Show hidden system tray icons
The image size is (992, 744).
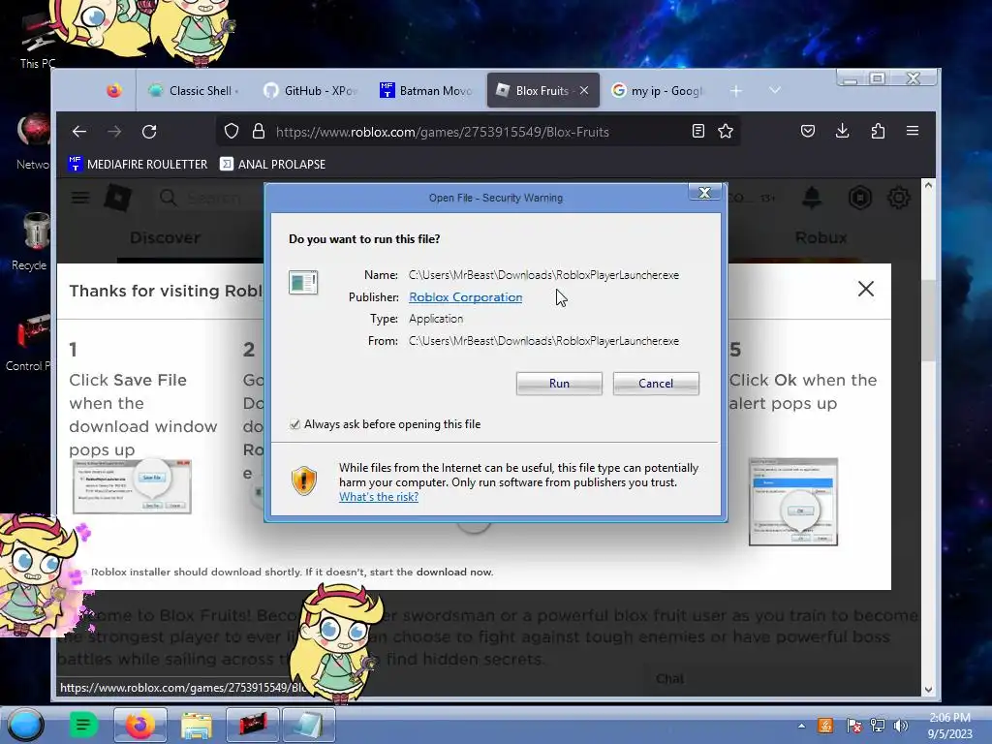pyautogui.click(x=801, y=727)
